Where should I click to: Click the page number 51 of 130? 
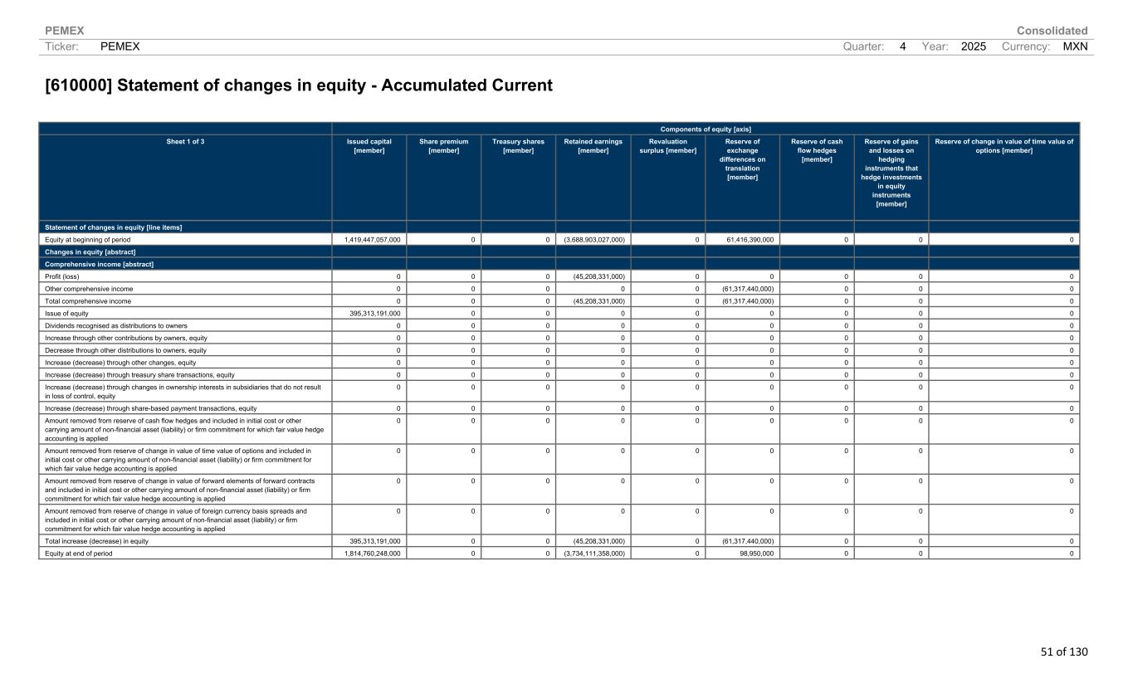pyautogui.click(x=1063, y=652)
